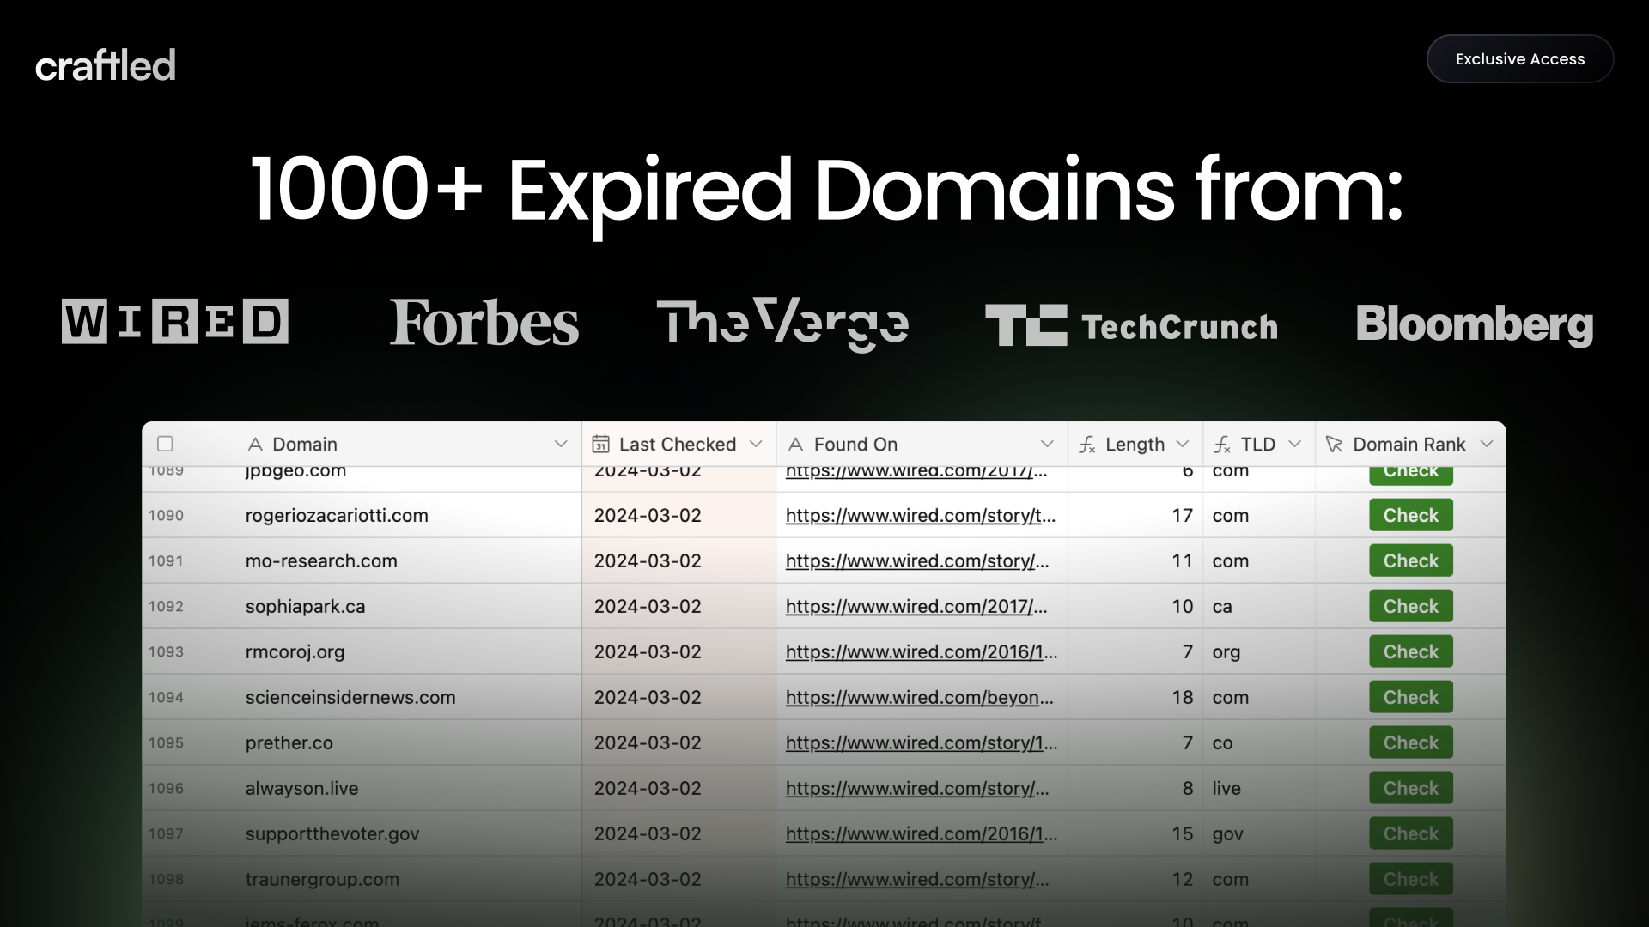
Task: Click the text-type icon beside Found On
Action: 795,445
